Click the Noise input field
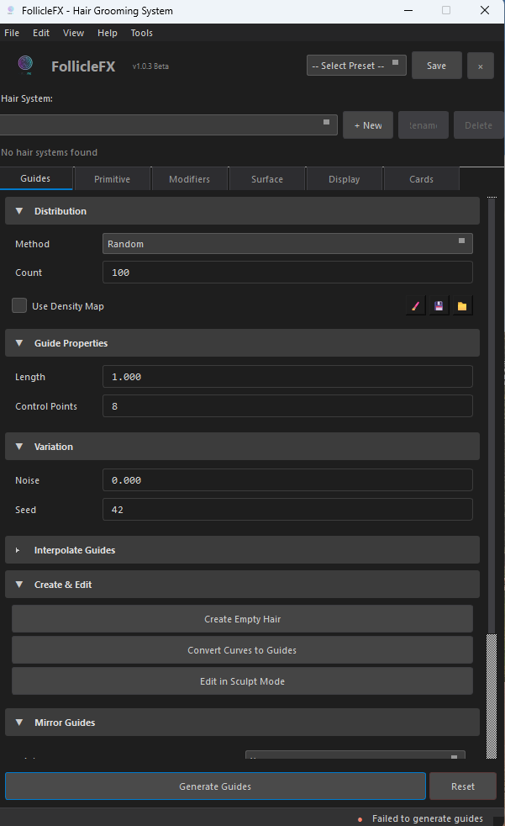505x826 pixels. pos(287,480)
